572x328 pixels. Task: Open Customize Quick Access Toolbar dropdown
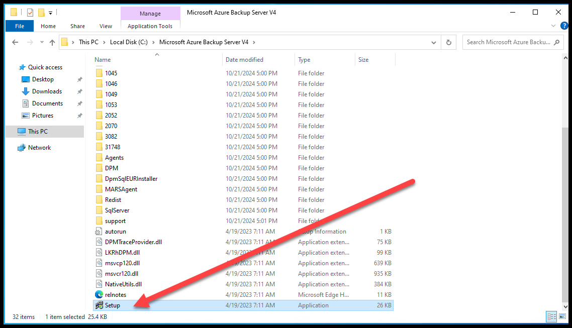[x=50, y=13]
